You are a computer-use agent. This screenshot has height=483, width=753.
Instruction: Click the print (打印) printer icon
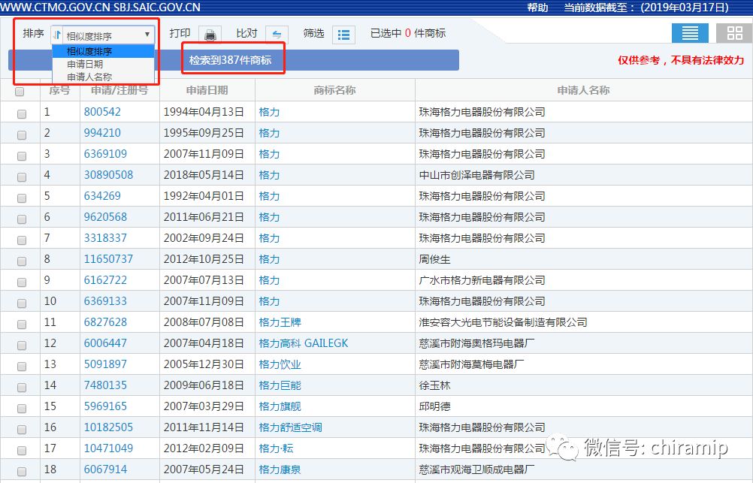[210, 35]
